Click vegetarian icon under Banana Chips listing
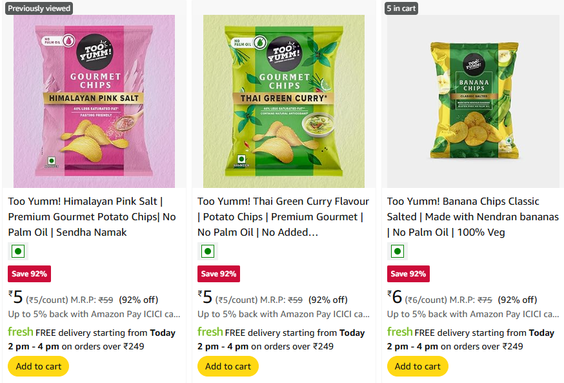 click(x=398, y=251)
